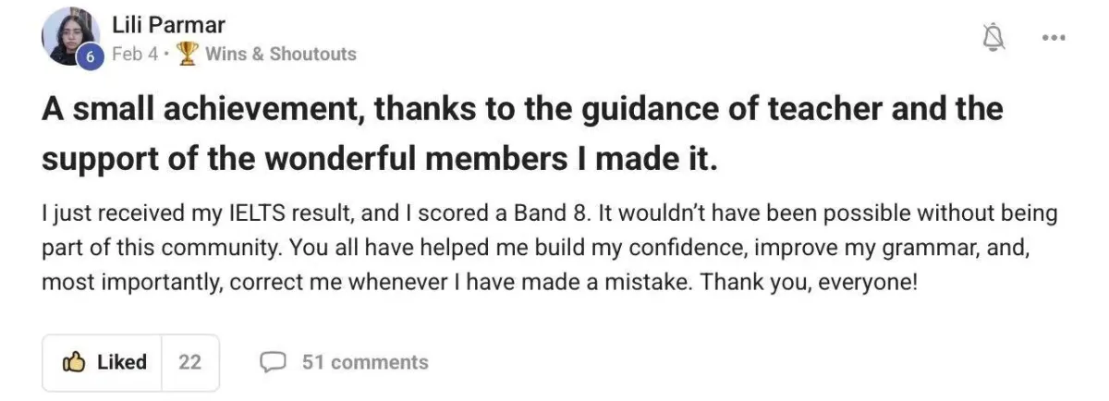The image size is (1109, 401).
Task: Click the comments count text
Action: [365, 362]
